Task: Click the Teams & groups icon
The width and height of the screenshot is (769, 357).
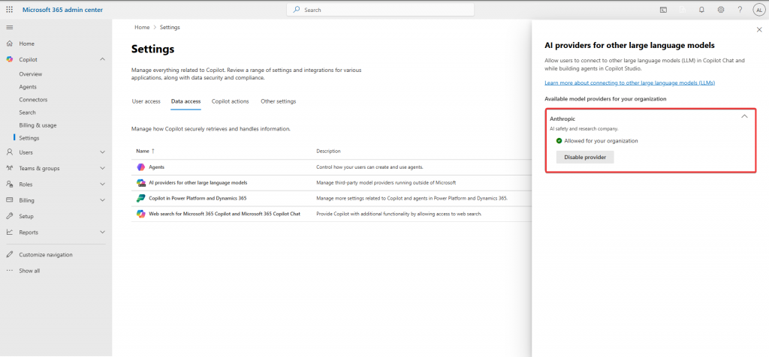Action: point(9,168)
